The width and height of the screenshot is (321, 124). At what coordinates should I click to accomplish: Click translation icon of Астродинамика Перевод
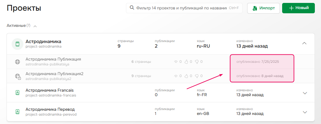(17, 112)
